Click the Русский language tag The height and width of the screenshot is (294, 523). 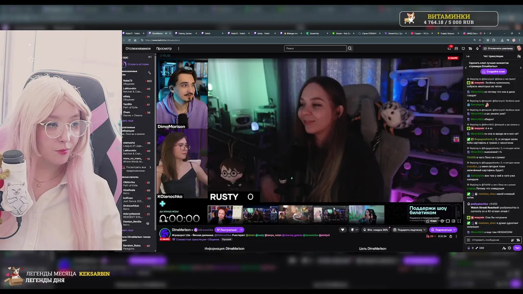click(226, 239)
